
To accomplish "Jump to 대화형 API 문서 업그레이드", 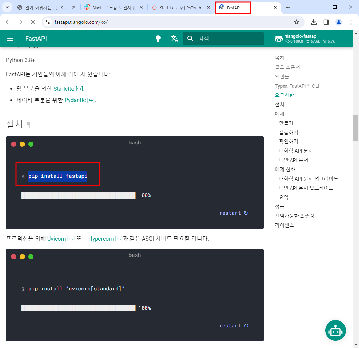I will click(x=308, y=179).
